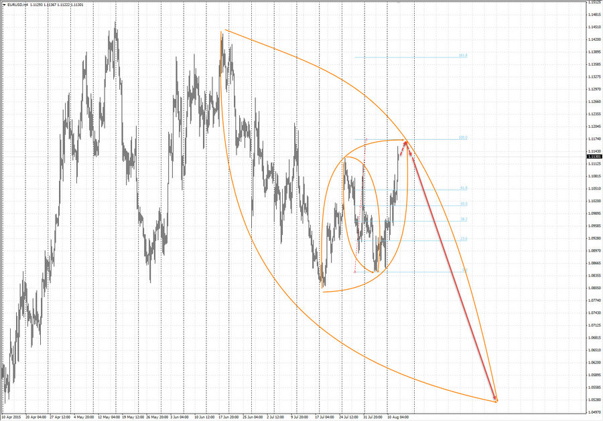603x421 pixels.
Task: Click the 10 Jun 12:00 time label
Action: tap(204, 417)
